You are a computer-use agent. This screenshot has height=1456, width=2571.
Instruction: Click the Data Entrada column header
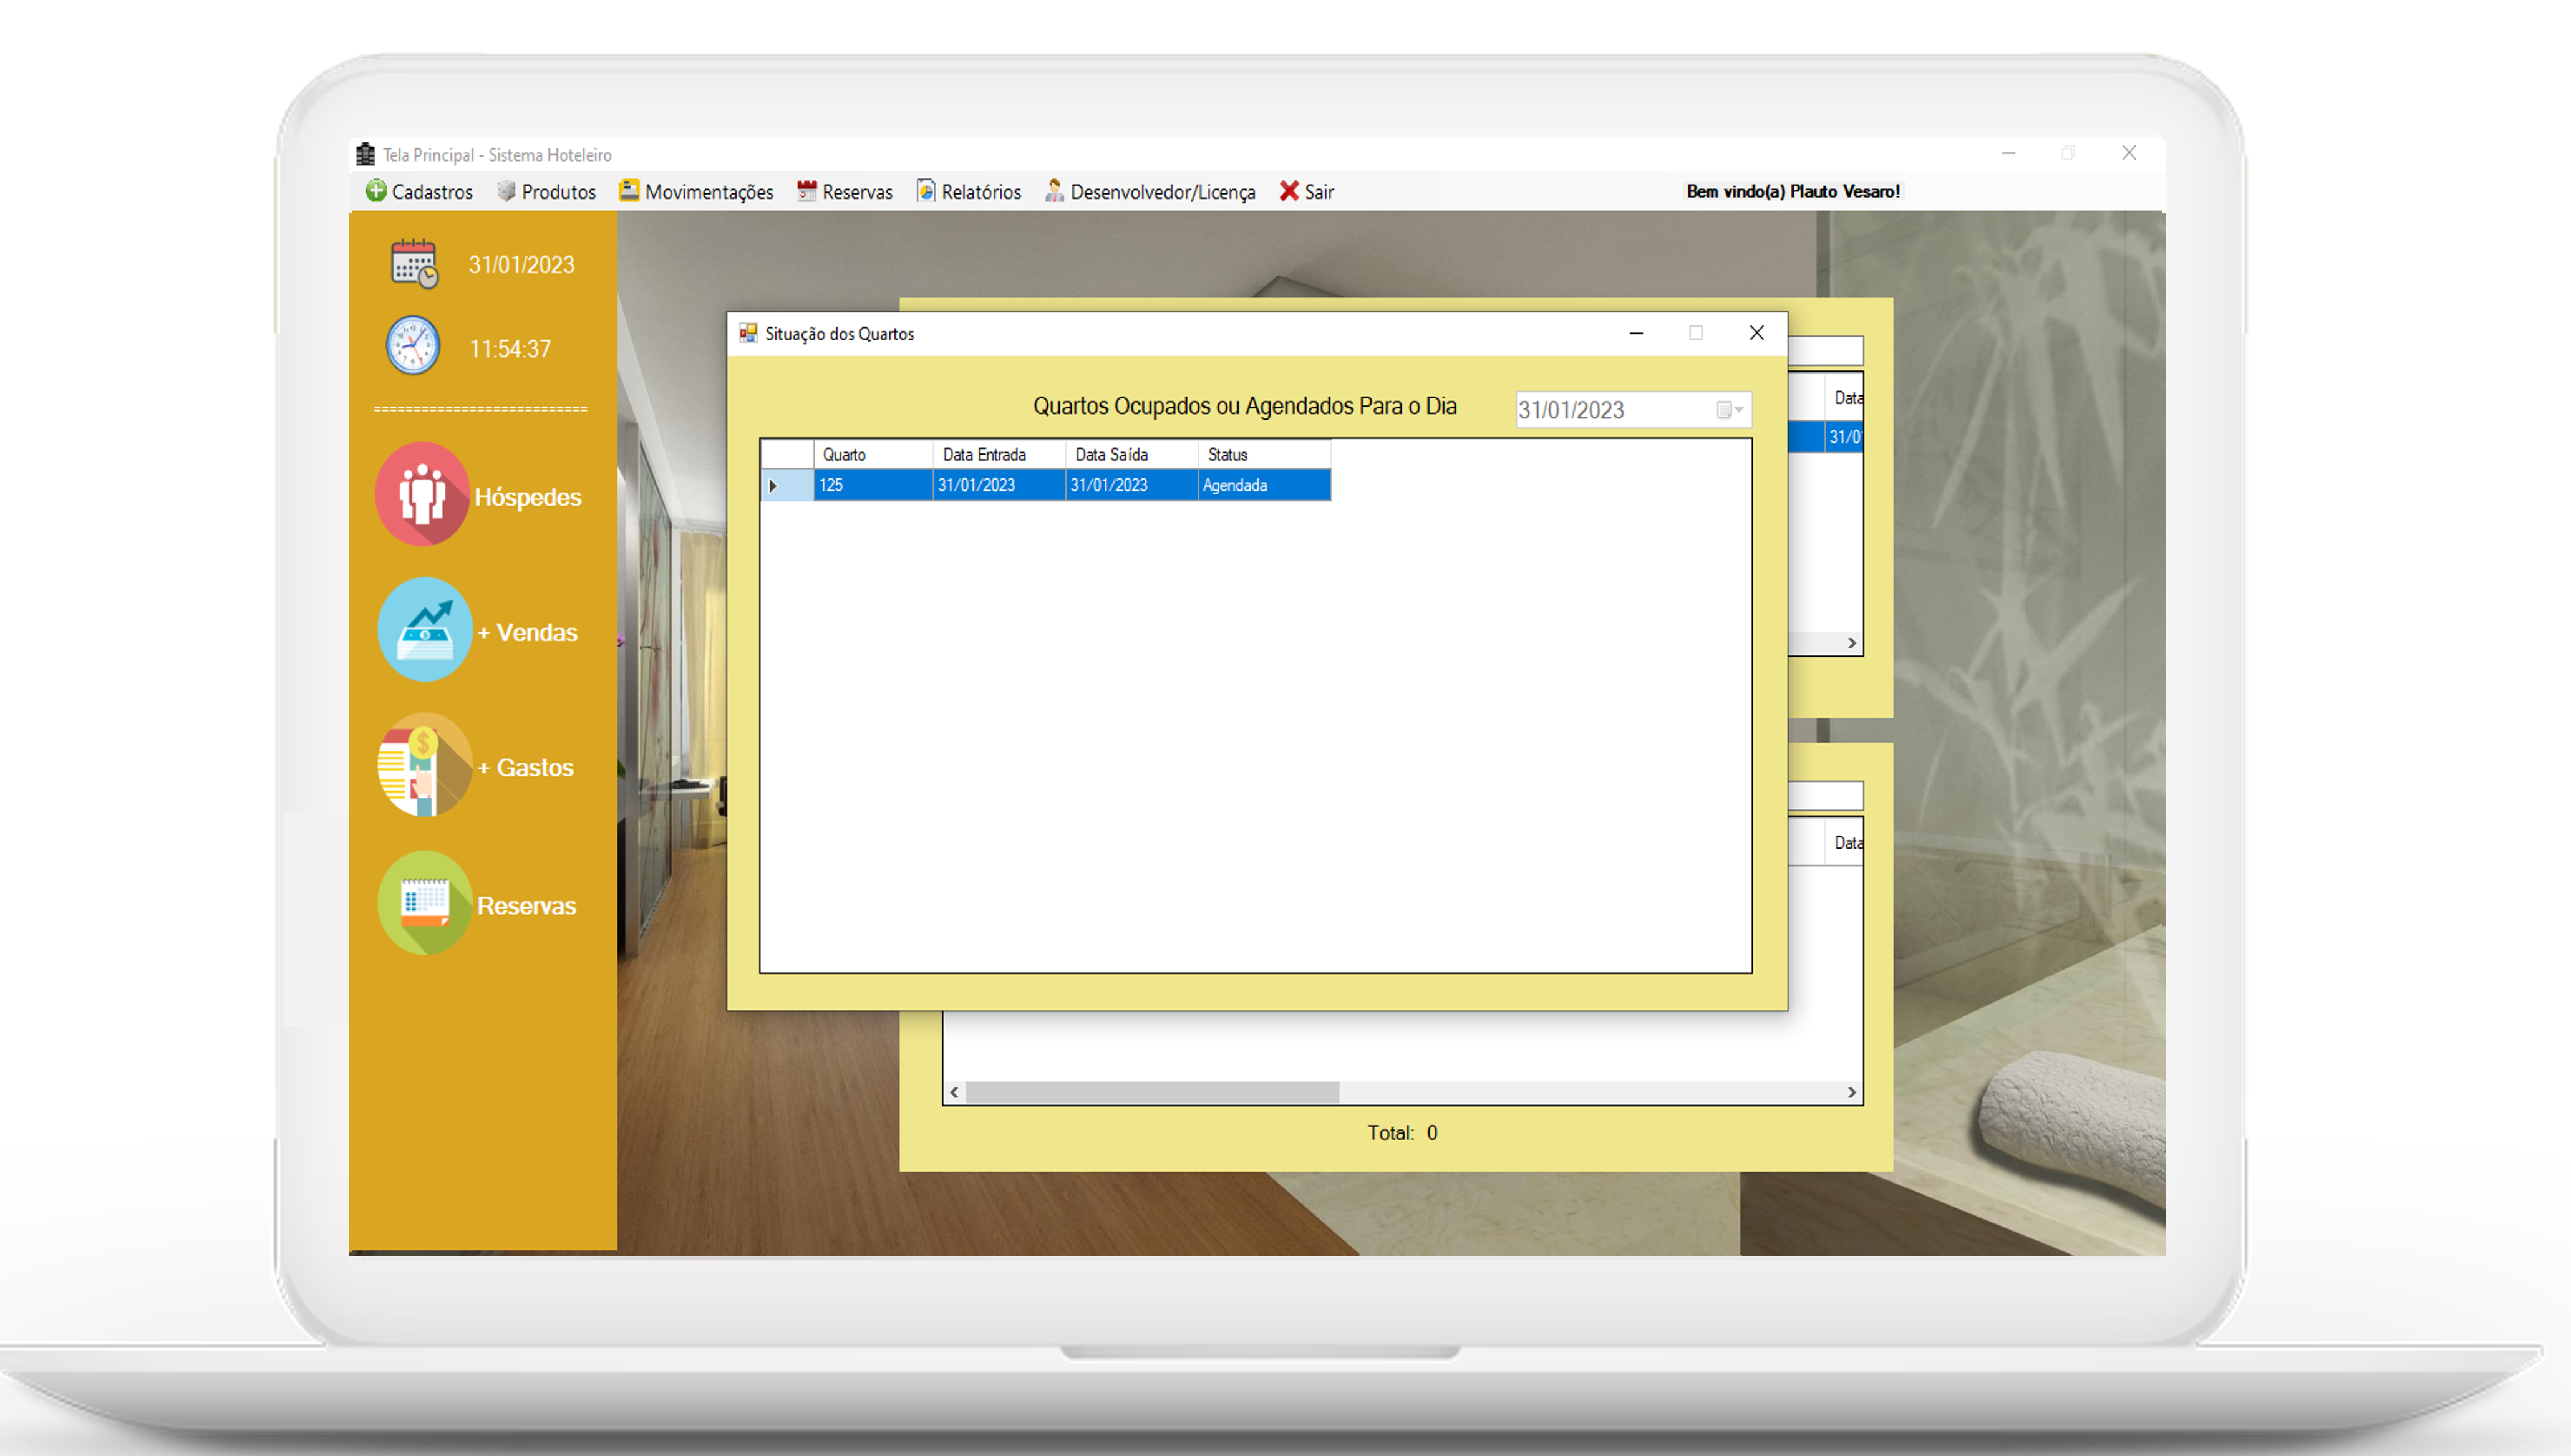(999, 454)
